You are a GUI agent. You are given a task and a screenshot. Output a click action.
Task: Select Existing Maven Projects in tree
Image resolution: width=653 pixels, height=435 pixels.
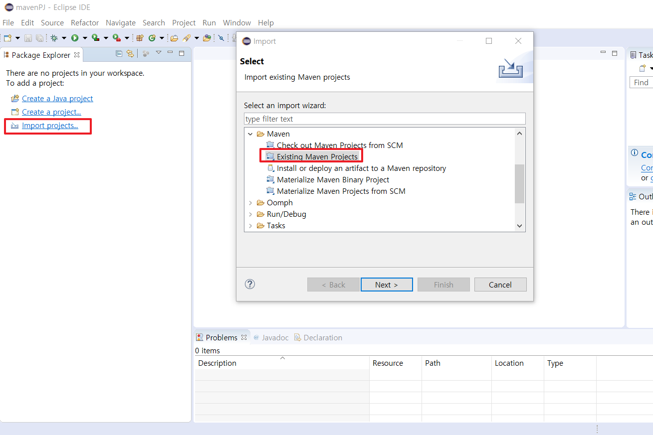[317, 157]
